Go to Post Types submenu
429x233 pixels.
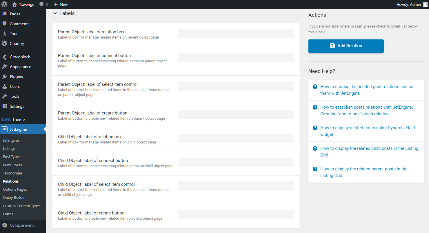[12, 156]
